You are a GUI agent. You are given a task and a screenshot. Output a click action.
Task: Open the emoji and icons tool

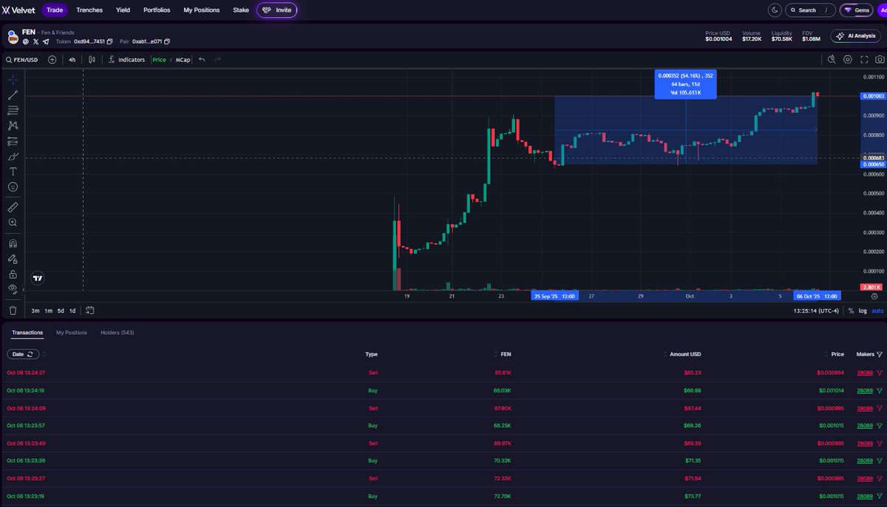point(13,187)
